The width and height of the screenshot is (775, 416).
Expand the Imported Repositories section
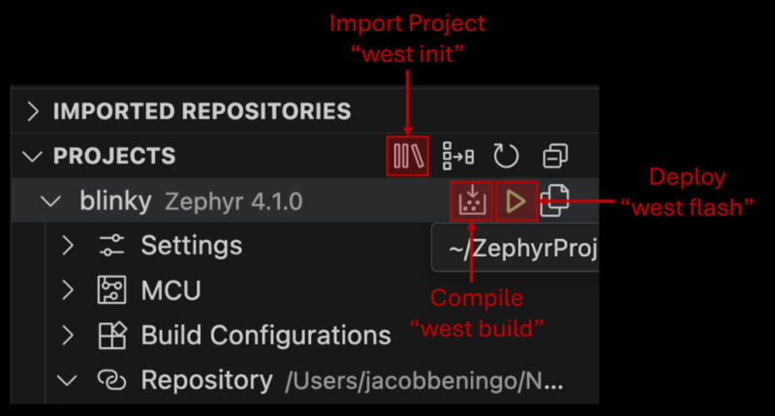click(33, 111)
